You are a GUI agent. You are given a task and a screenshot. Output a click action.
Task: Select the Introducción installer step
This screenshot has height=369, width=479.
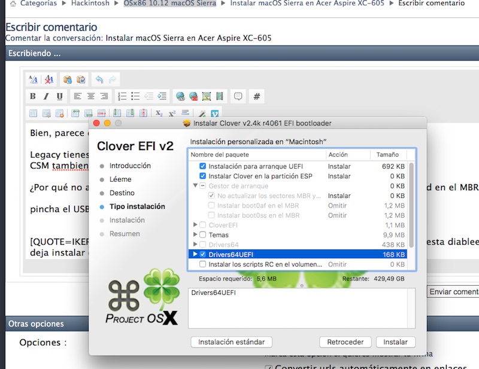pos(130,166)
